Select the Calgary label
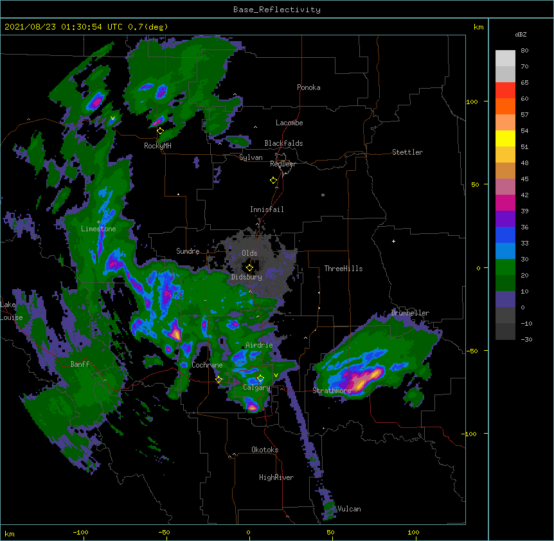Screen dimensions: 554x541 (256, 387)
